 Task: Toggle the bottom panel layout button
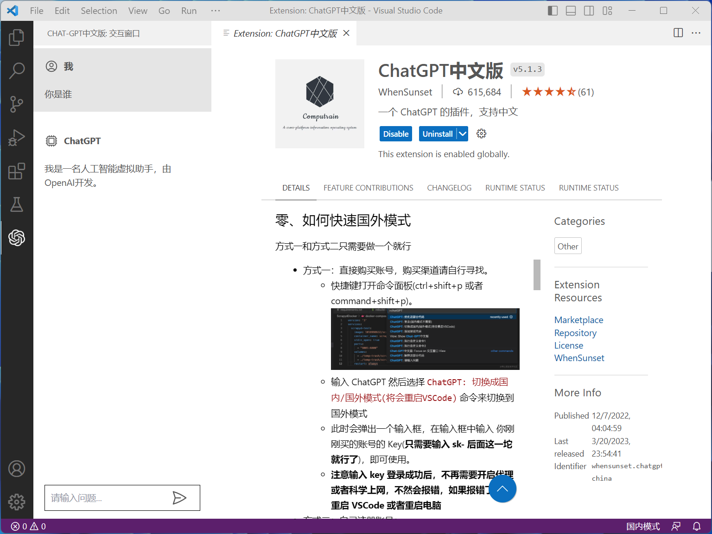pos(571,11)
